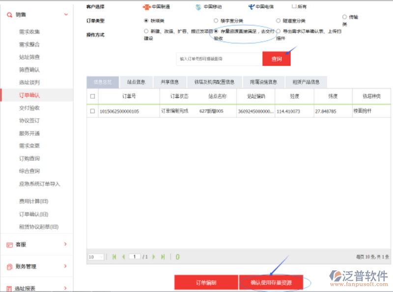Jump to the last results page
The image size is (393, 292).
pos(163,257)
